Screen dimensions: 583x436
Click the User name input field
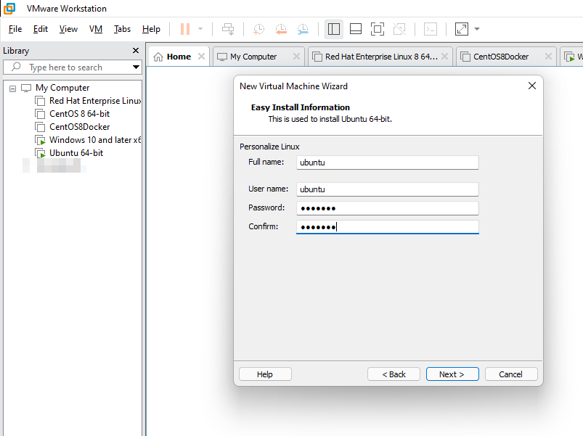[x=388, y=189]
